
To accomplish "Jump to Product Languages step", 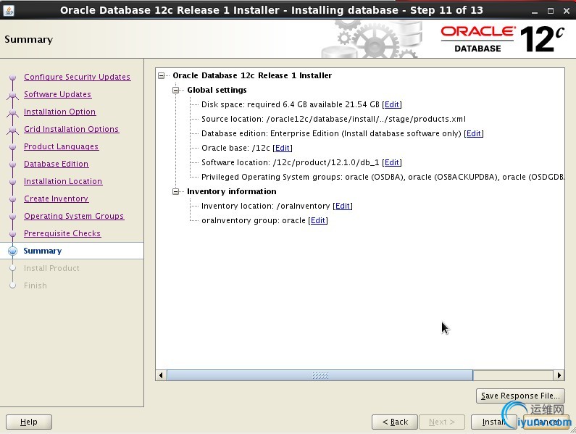I will [62, 146].
